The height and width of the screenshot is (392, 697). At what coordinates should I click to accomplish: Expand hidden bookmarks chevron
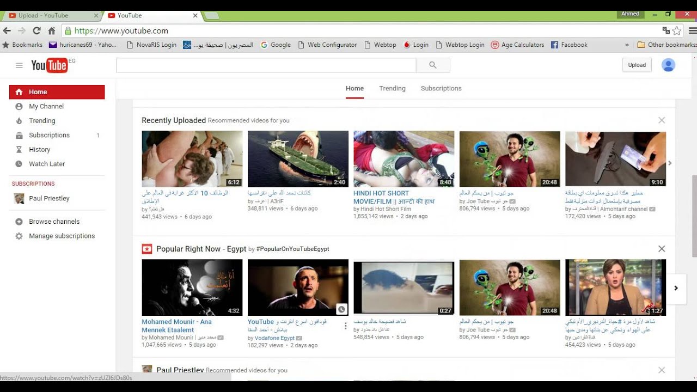[627, 45]
